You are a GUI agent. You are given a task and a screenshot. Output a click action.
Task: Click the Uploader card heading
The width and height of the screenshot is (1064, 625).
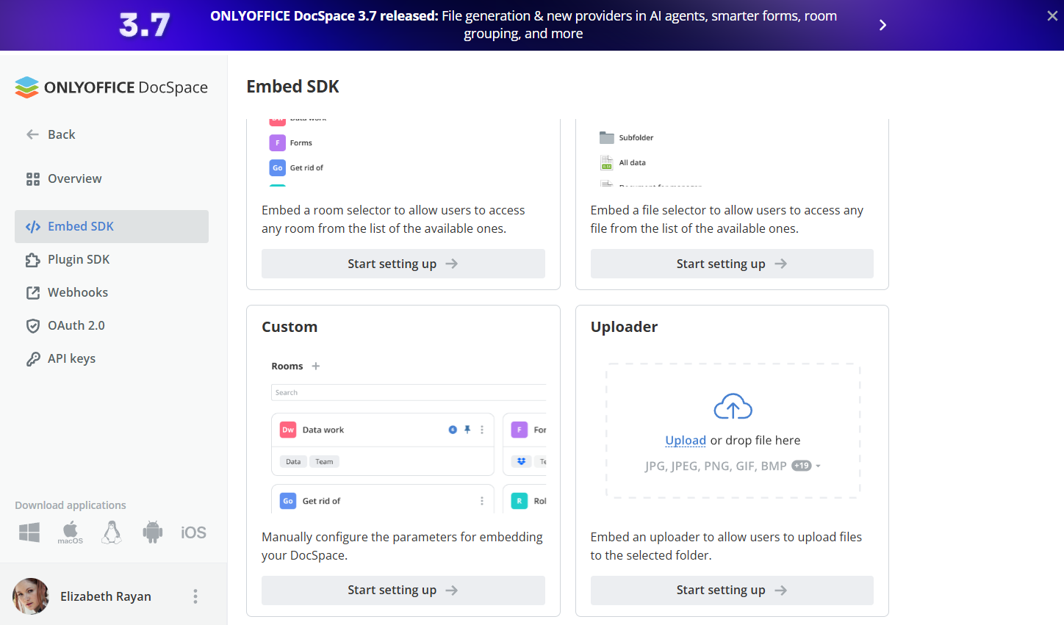(624, 327)
